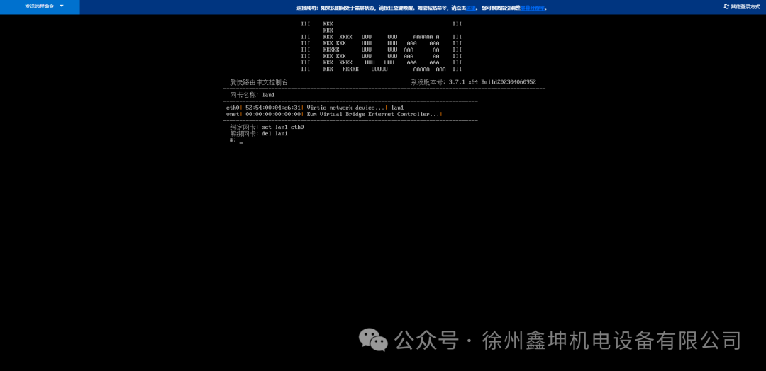Click the 'del lan1' command text
The height and width of the screenshot is (371, 766).
(x=274, y=134)
